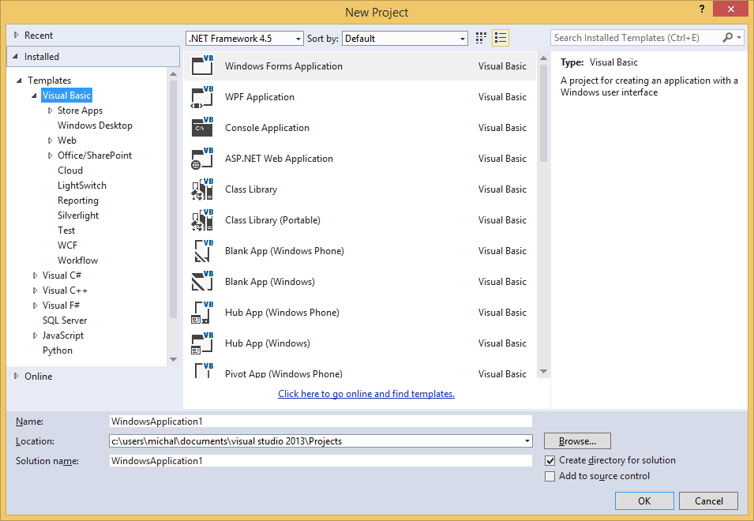The height and width of the screenshot is (521, 754).
Task: Uncheck Create directory for solution
Action: coord(550,459)
